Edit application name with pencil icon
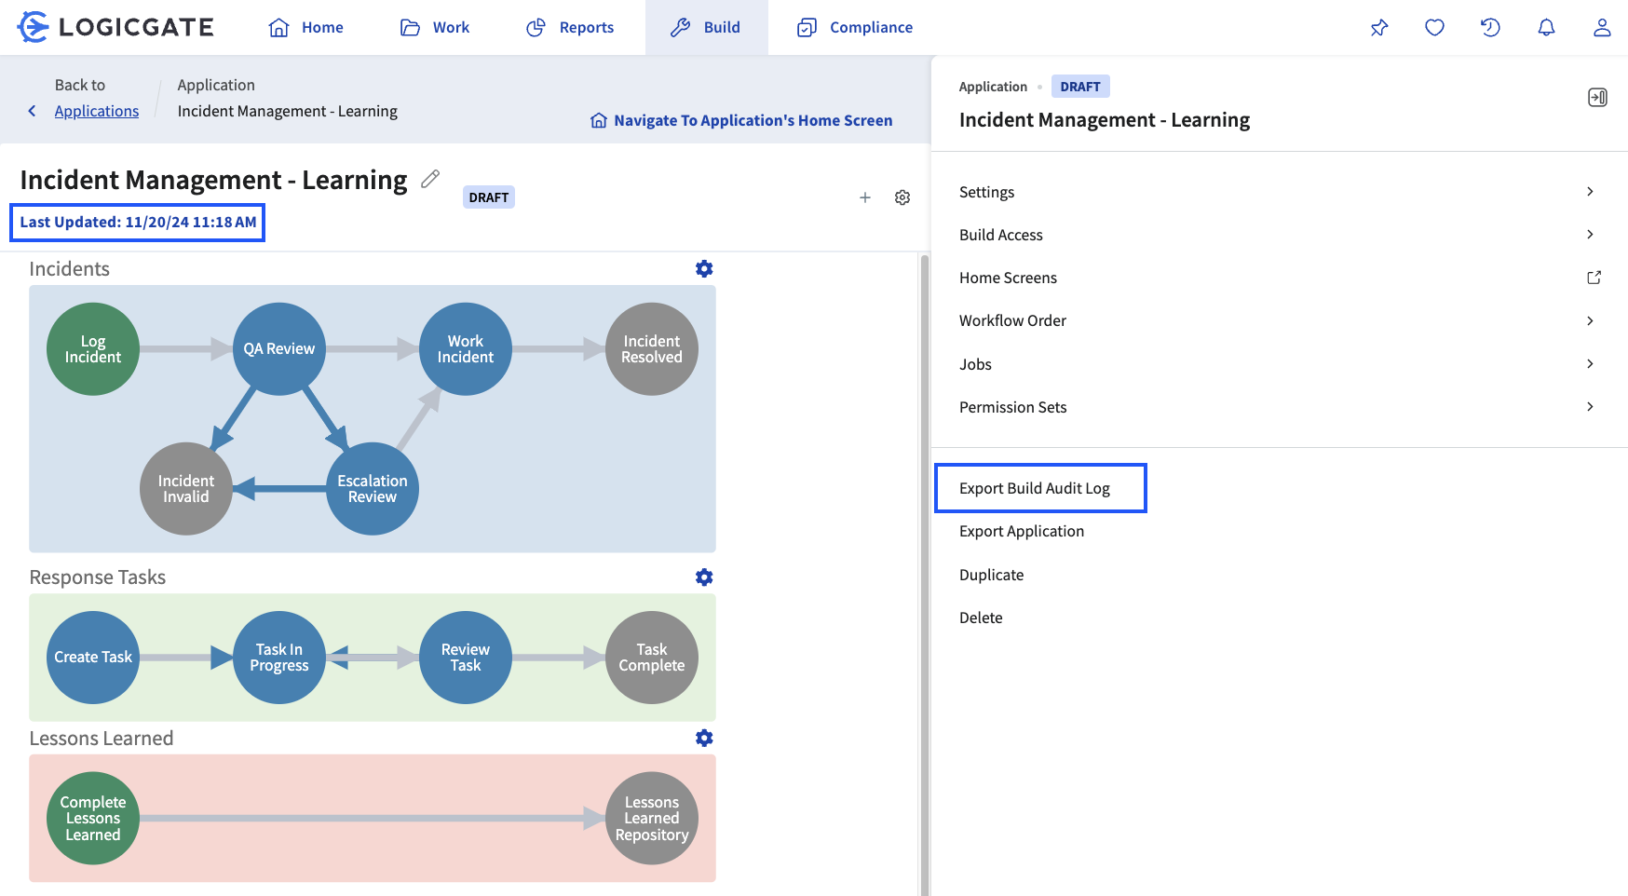Screen dimensions: 1628x896 point(429,179)
